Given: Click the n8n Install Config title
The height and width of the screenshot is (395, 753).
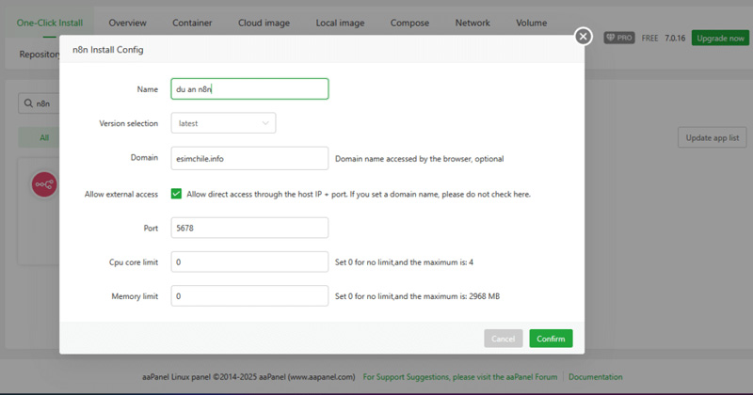Looking at the screenshot, I should pos(108,50).
